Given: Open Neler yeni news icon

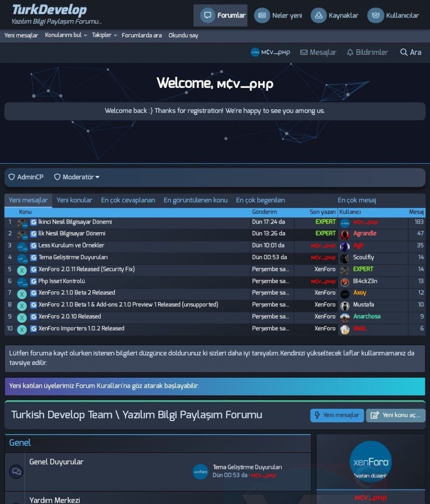Looking at the screenshot, I should (262, 16).
